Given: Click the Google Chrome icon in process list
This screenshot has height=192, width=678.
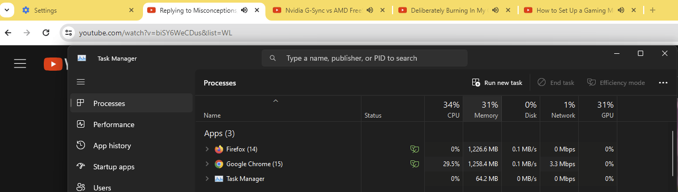Looking at the screenshot, I should click(219, 164).
